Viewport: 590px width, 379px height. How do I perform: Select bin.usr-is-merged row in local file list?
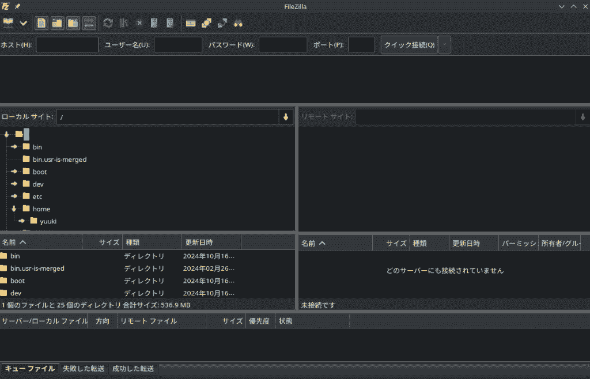pos(147,268)
